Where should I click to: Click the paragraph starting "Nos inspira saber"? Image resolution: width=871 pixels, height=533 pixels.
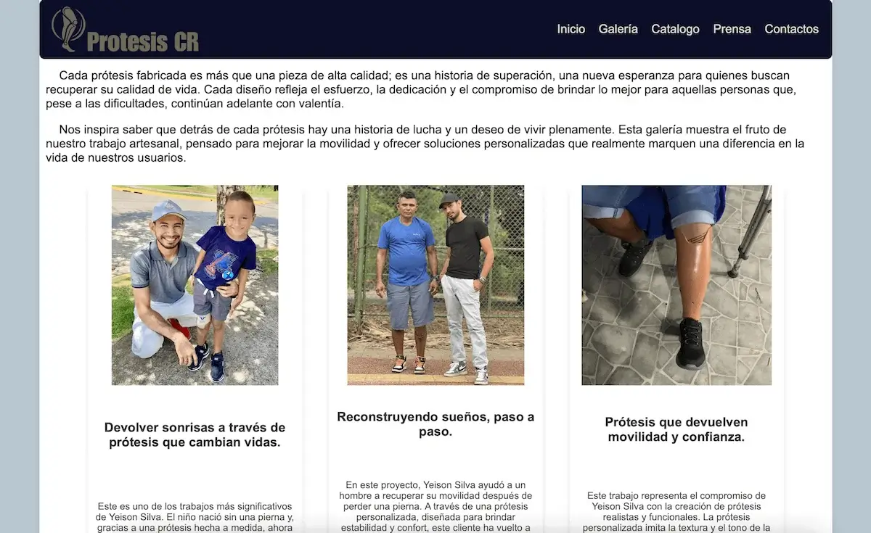425,144
